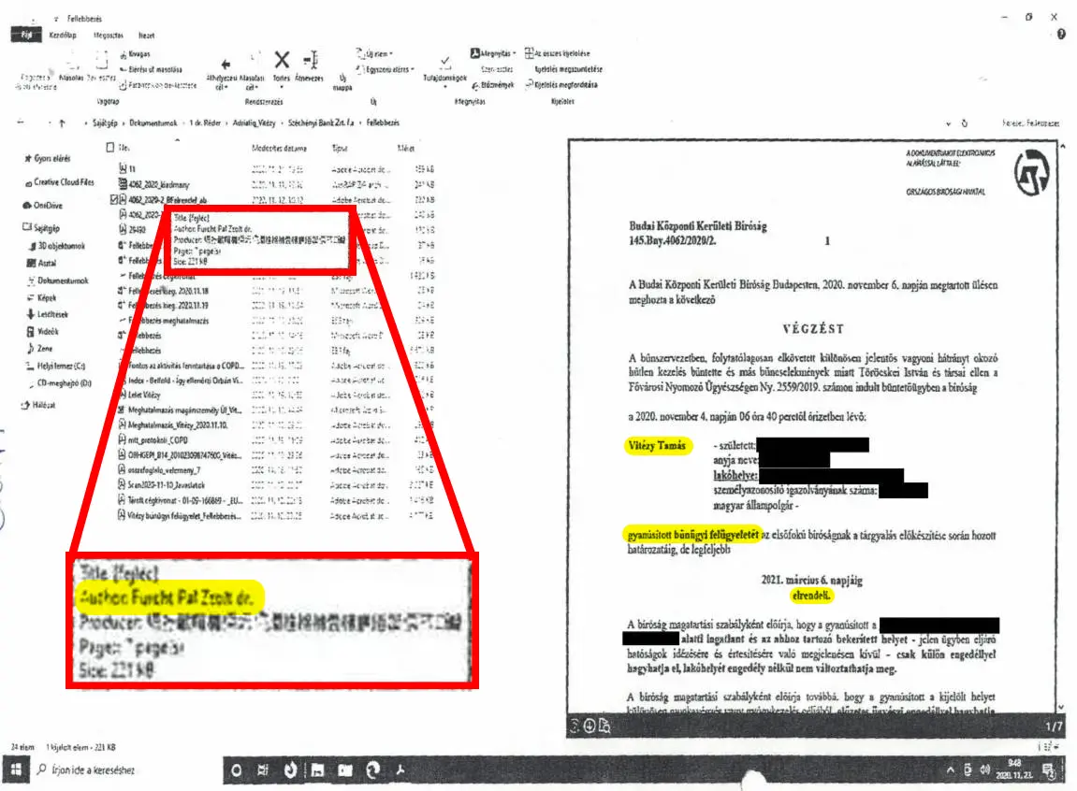Click the Áthelyezés arrow icon in ribbon
This screenshot has height=791, width=1077.
(x=226, y=65)
